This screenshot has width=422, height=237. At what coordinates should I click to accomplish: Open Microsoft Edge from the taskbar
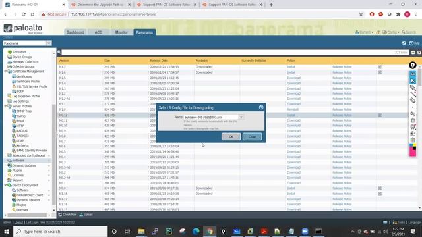196,231
